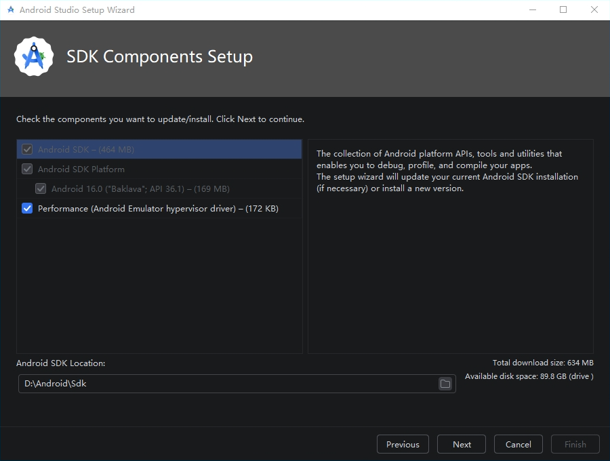Toggle the Android 16.0 Baklava checkbox
The image size is (610, 461).
(x=41, y=188)
